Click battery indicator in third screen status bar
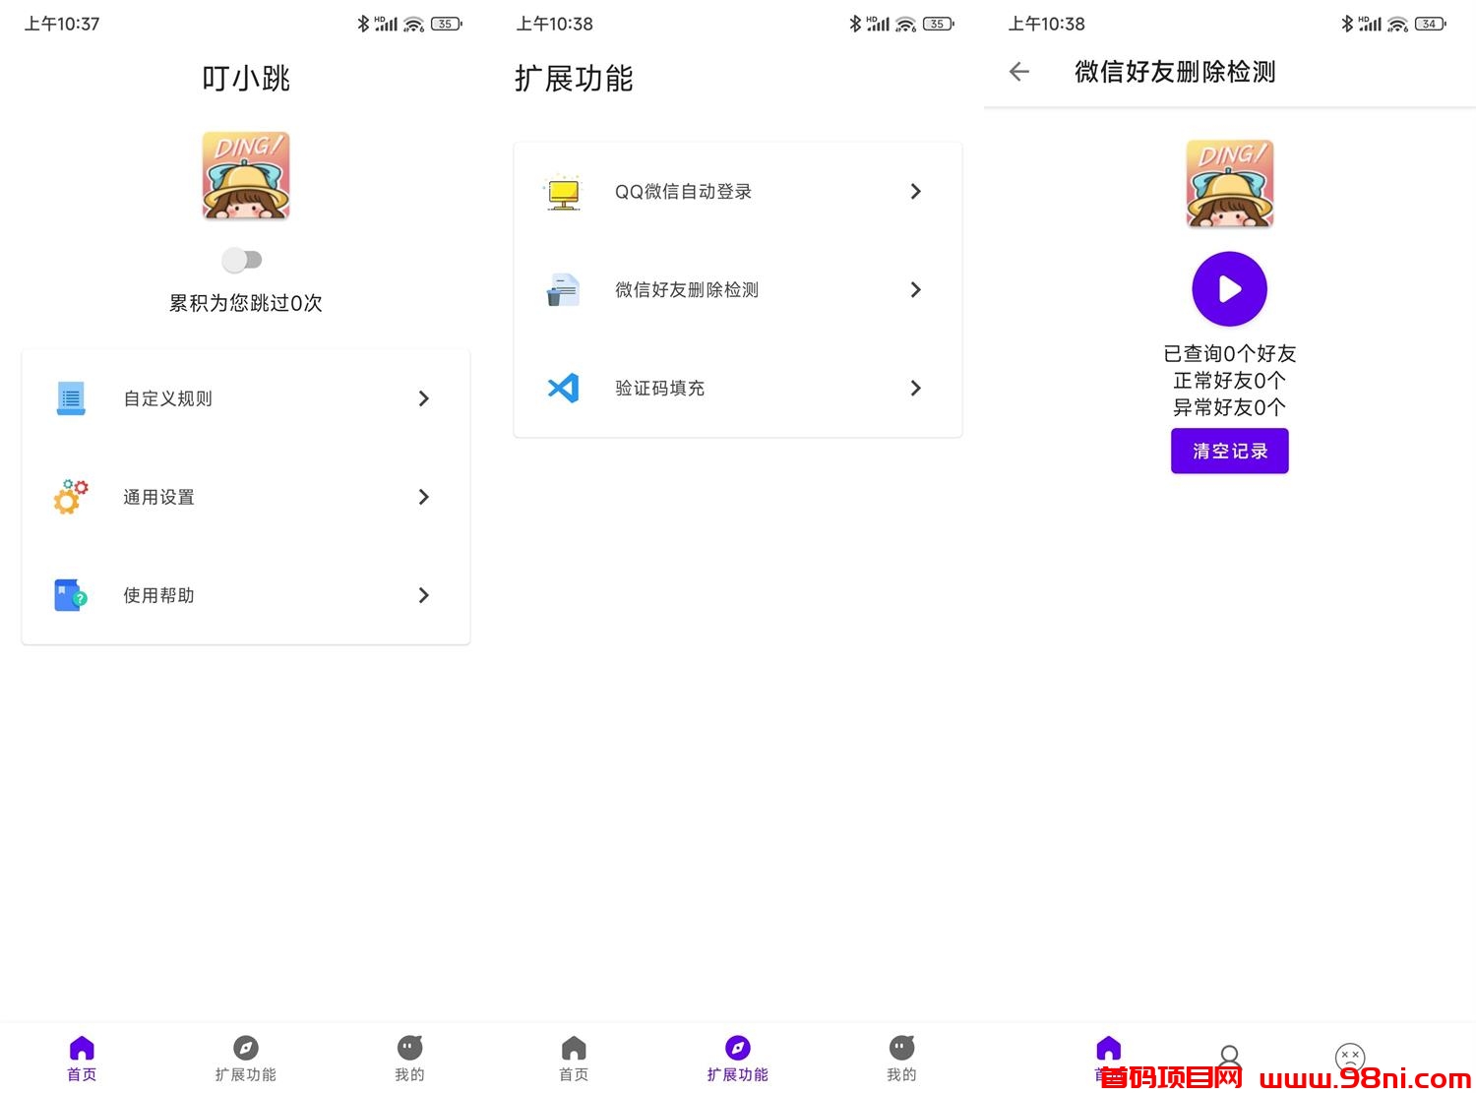Screen dimensions: 1476x1093 1431,24
